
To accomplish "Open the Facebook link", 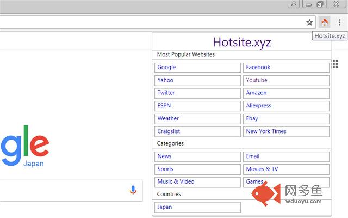I will point(286,68).
